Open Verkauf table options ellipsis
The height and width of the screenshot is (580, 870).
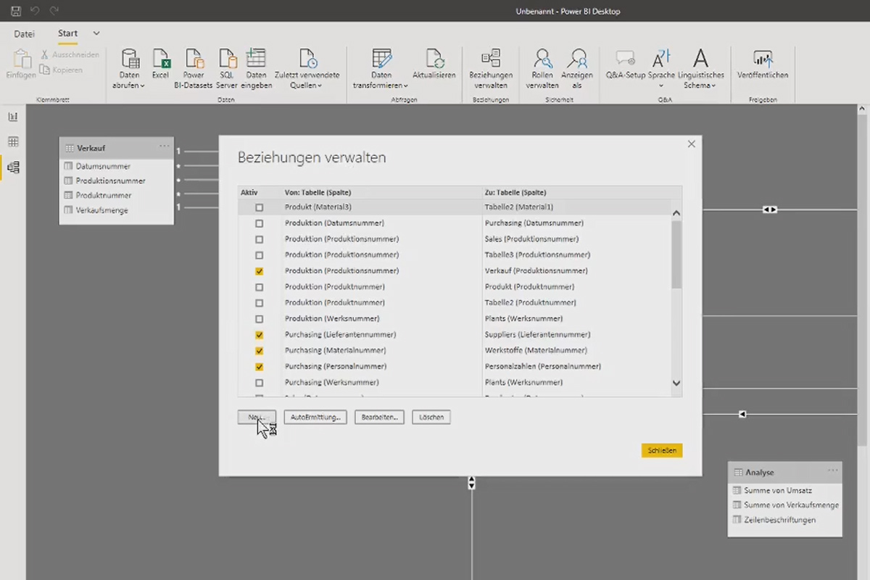pos(165,147)
